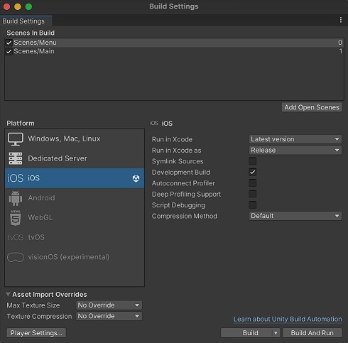Click the visionOS headset icon
This screenshot has height=343, width=348.
(x=16, y=257)
